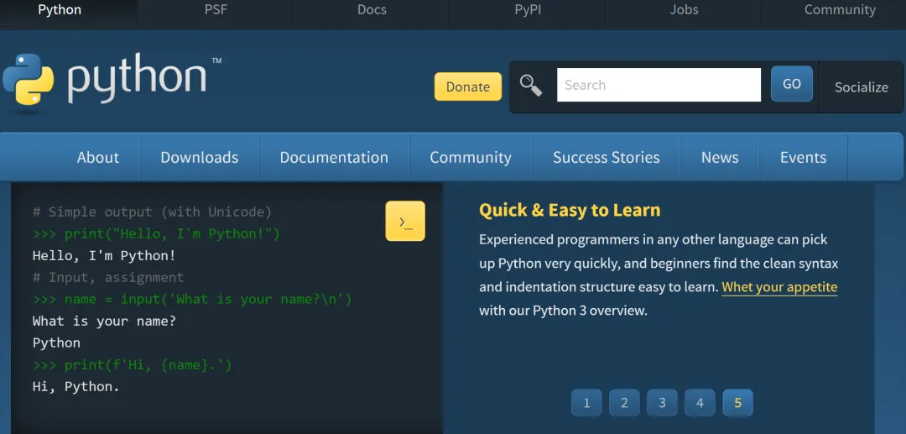The width and height of the screenshot is (906, 434).
Task: Click the magnifying glass search icon
Action: (531, 85)
